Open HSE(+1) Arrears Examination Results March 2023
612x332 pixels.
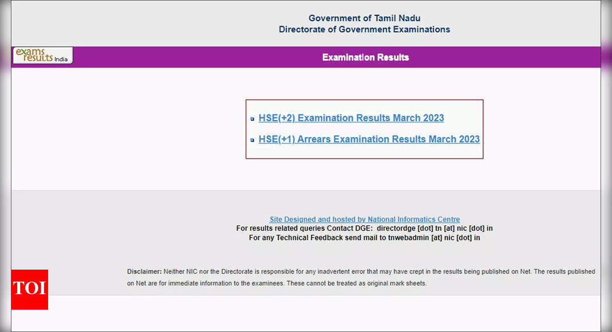[369, 139]
